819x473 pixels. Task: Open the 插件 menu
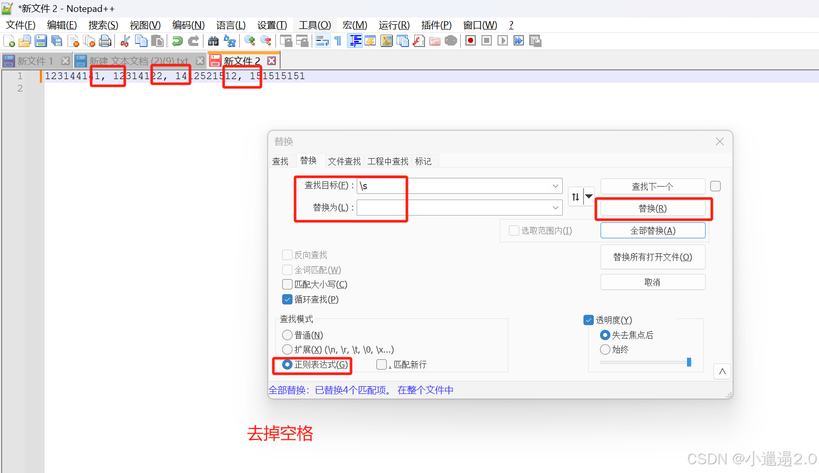coord(436,25)
